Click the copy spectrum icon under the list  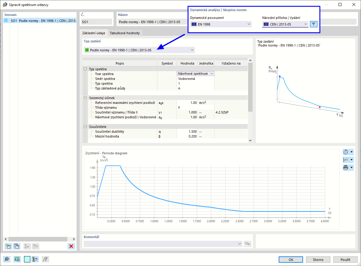17,246
